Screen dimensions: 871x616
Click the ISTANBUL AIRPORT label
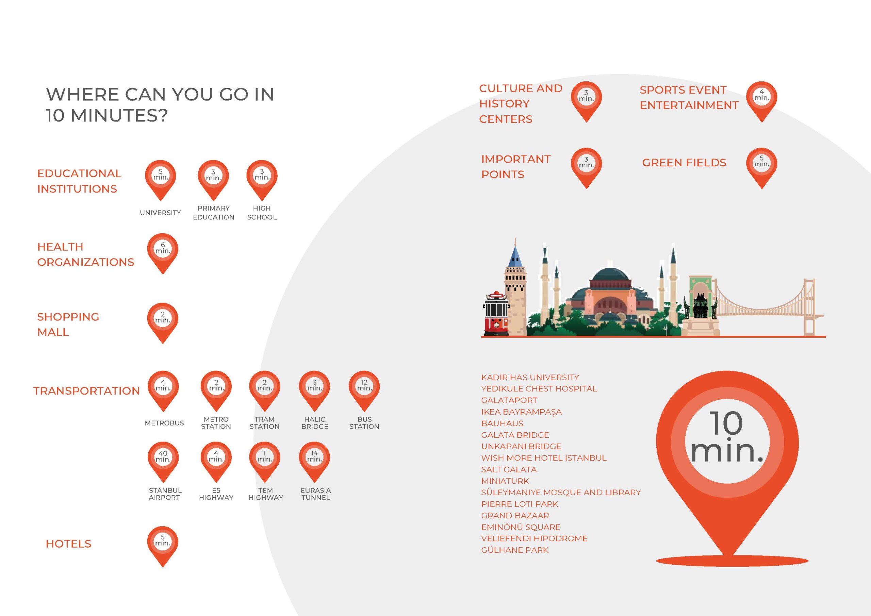click(164, 494)
